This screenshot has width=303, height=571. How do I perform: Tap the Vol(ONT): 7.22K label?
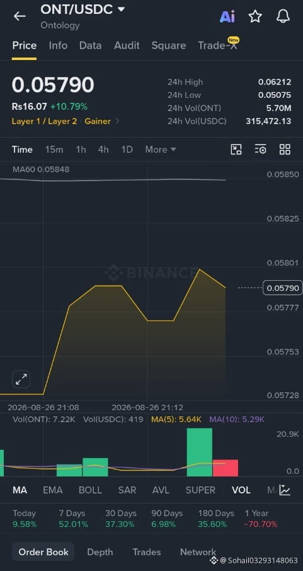point(43,420)
